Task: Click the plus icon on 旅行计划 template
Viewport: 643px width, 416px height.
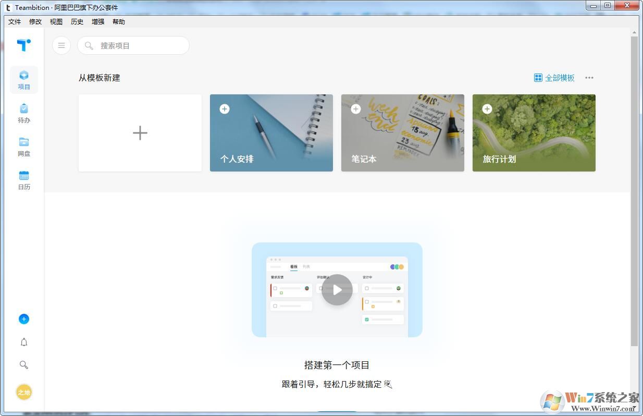Action: 487,109
